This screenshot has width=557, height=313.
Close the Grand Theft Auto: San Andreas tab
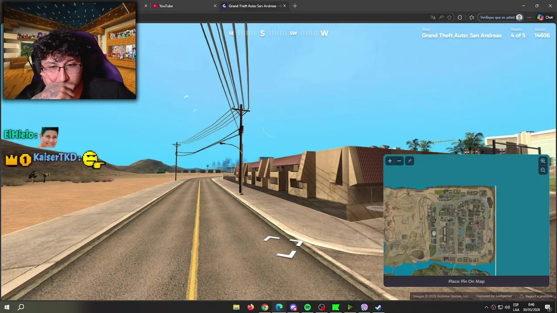point(285,6)
